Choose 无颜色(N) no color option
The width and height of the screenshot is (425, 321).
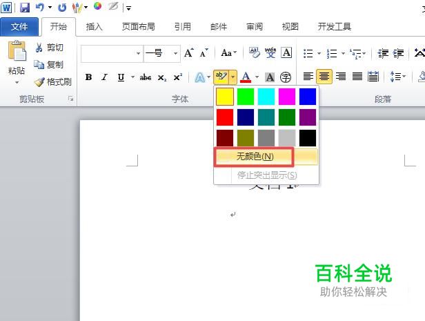(266, 157)
